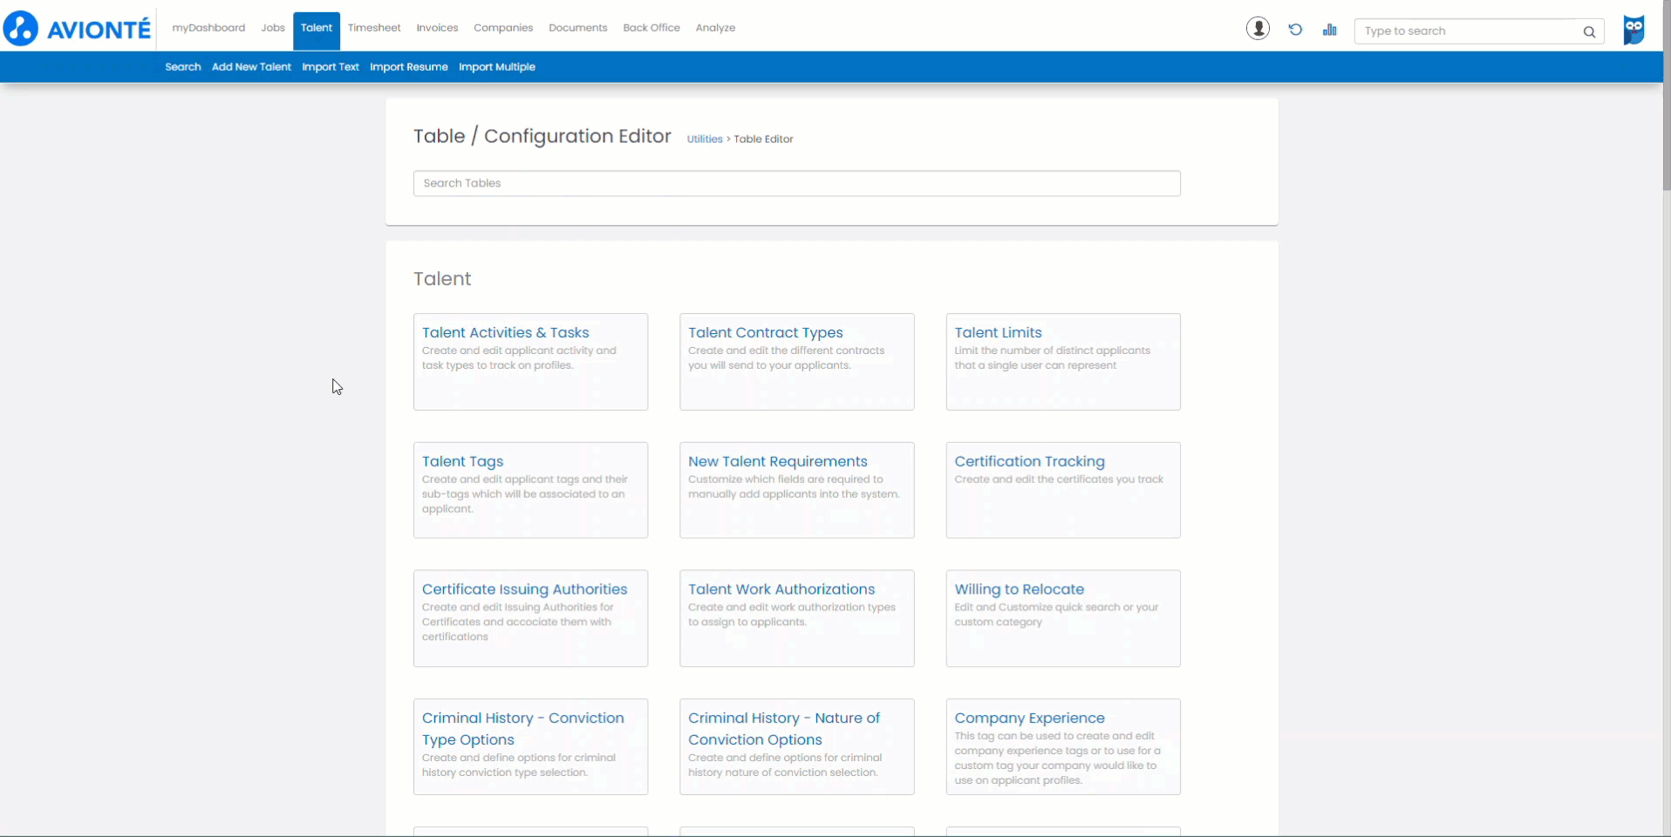Open the Jobs menu
This screenshot has height=837, width=1671.
pos(272,28)
